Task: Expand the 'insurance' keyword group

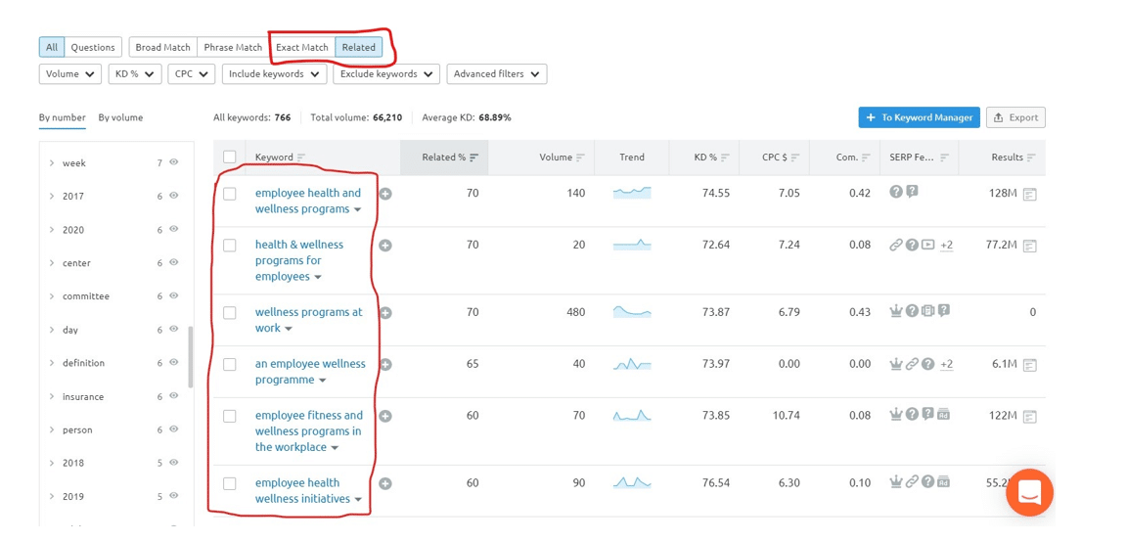Action: point(52,397)
